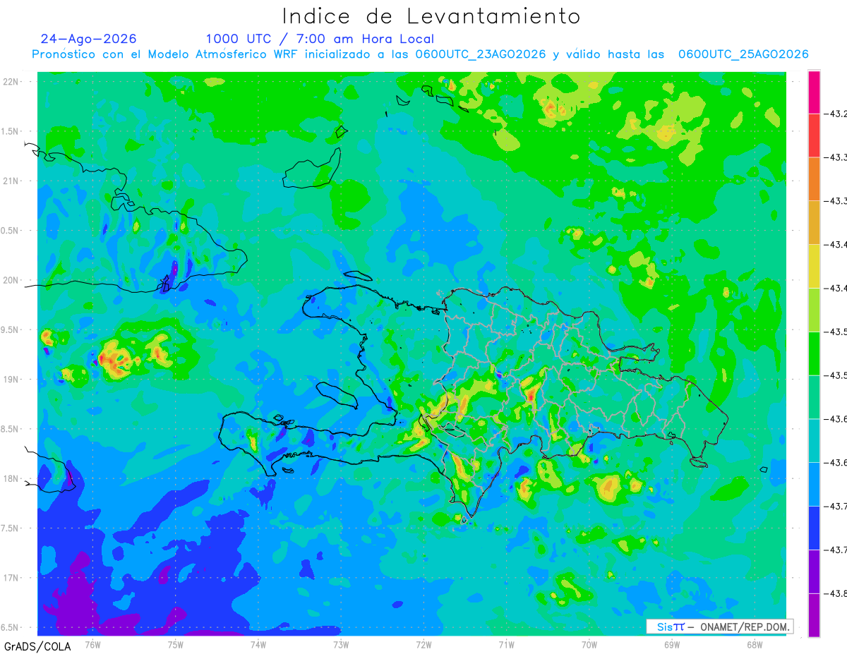Click the 20N latitude label
Viewport: 847px width, 654px height.
[x=12, y=280]
